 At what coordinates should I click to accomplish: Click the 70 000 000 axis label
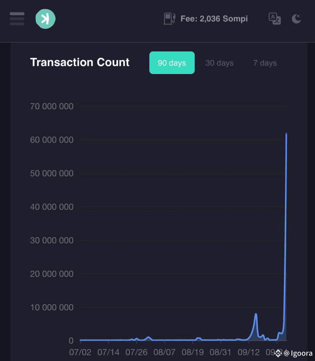[x=52, y=106]
